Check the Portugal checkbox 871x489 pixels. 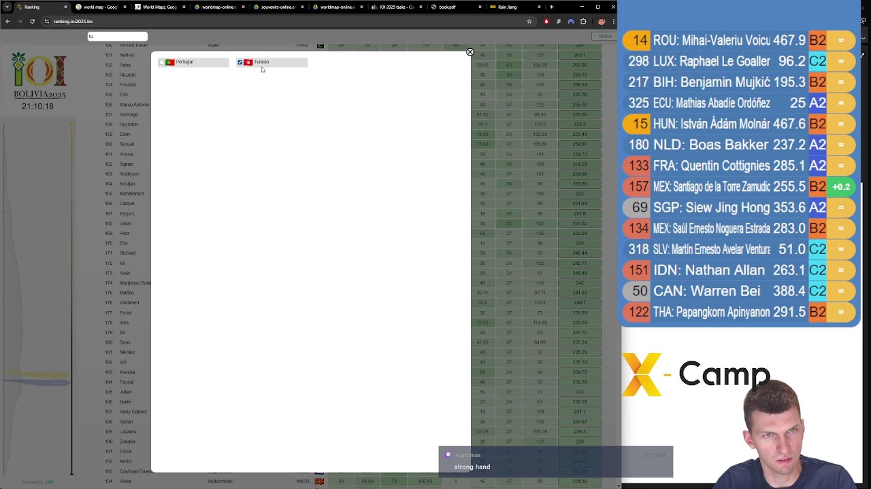[162, 62]
